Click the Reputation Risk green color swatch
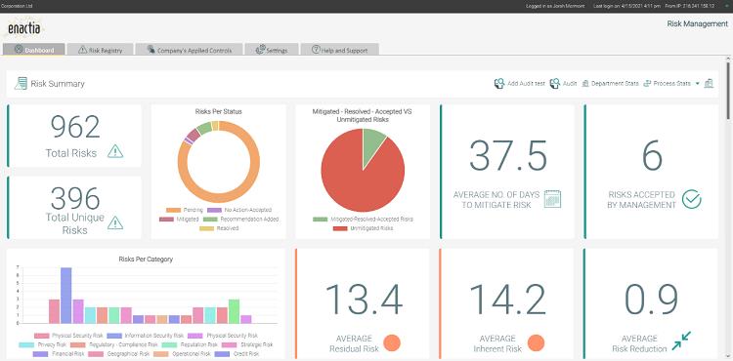Screen dimensions: 733x361 coord(169,345)
